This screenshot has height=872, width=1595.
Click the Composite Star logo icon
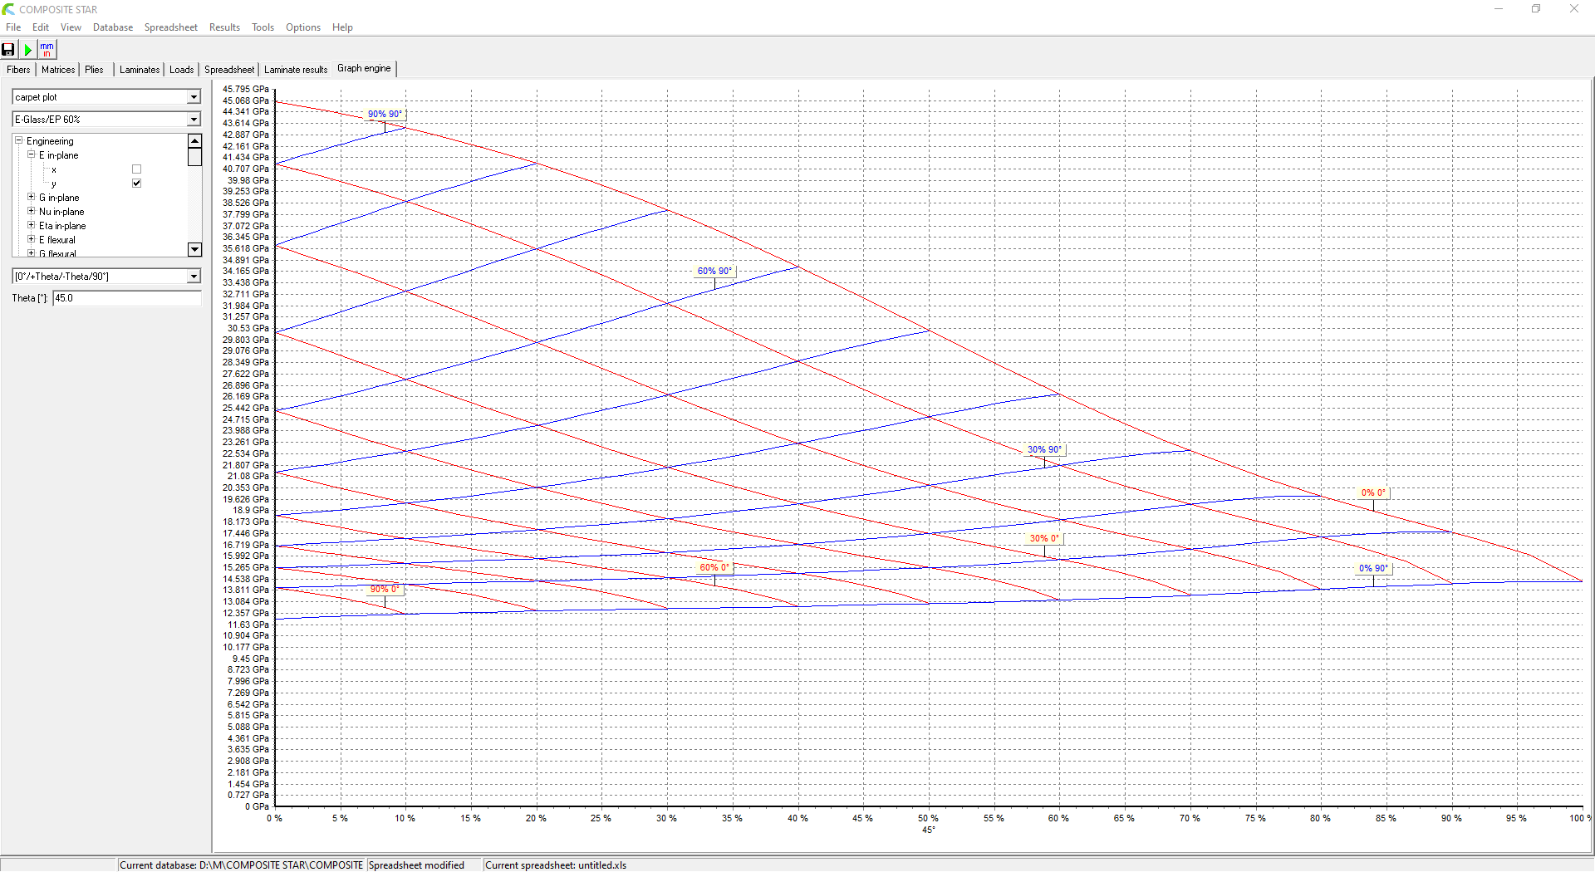click(8, 9)
